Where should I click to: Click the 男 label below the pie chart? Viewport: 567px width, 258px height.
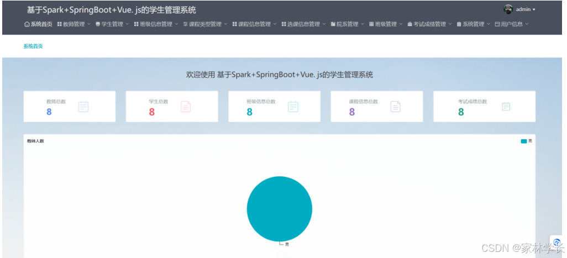(x=287, y=245)
